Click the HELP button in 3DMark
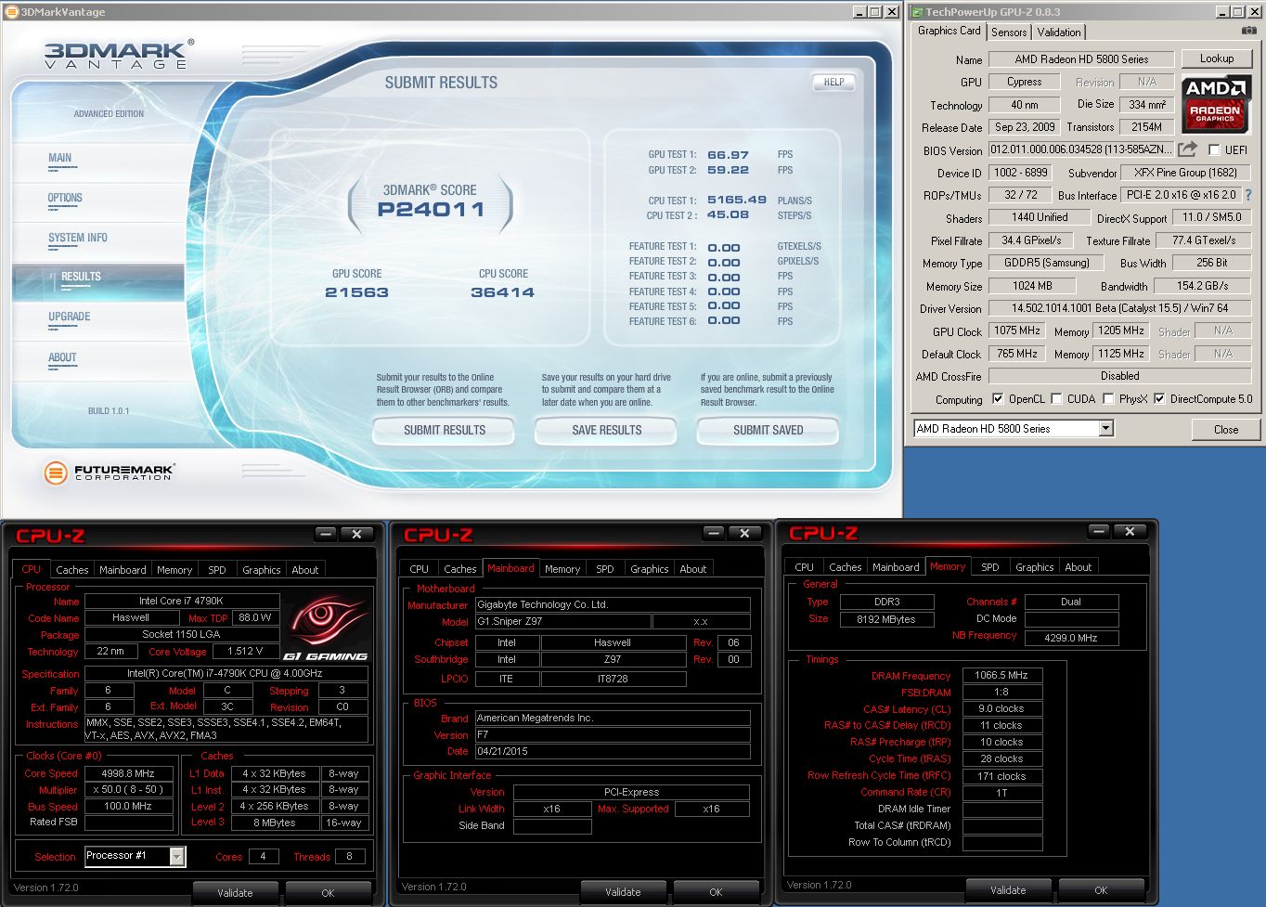 pos(834,83)
